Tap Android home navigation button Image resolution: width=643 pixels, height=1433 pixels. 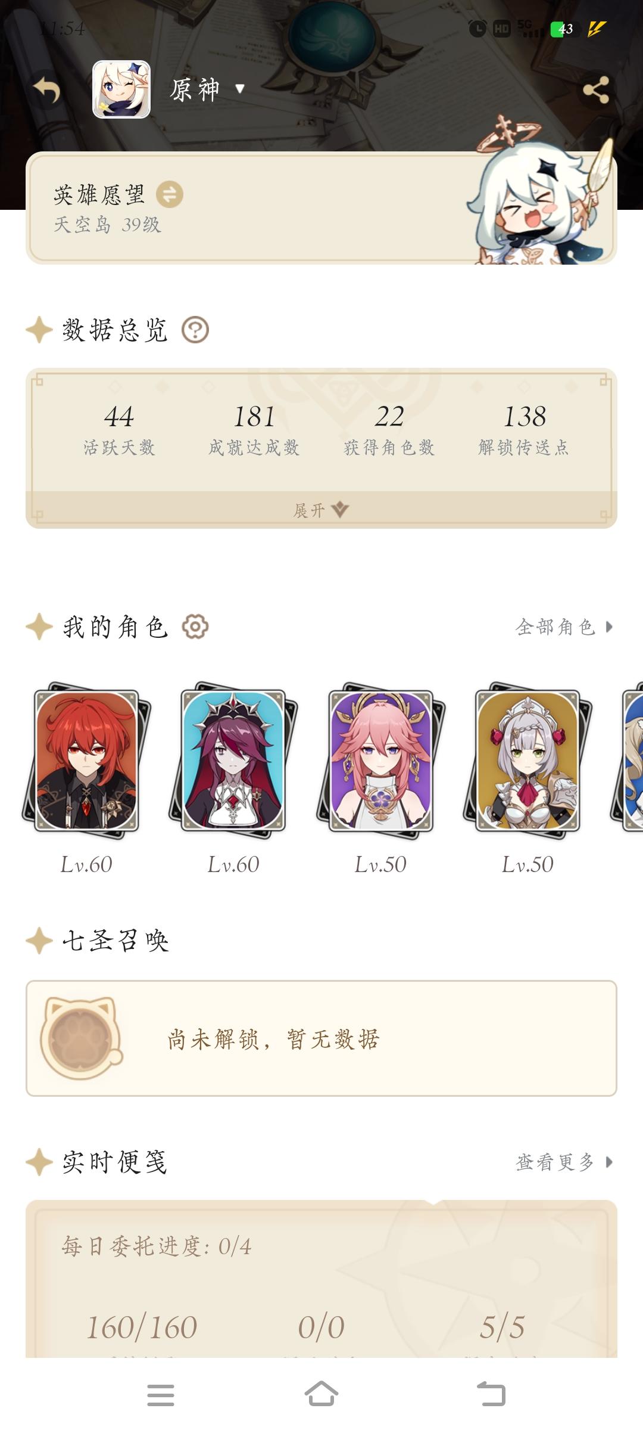pos(321,1394)
